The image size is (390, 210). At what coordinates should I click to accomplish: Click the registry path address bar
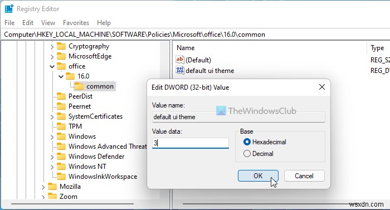click(195, 35)
